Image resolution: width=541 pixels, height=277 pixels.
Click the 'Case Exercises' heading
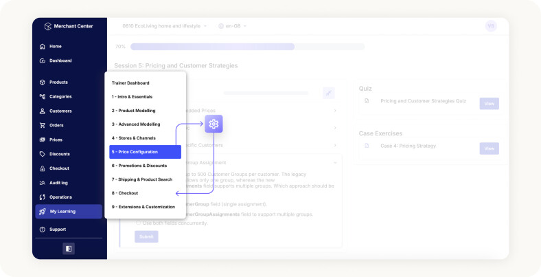pyautogui.click(x=380, y=133)
